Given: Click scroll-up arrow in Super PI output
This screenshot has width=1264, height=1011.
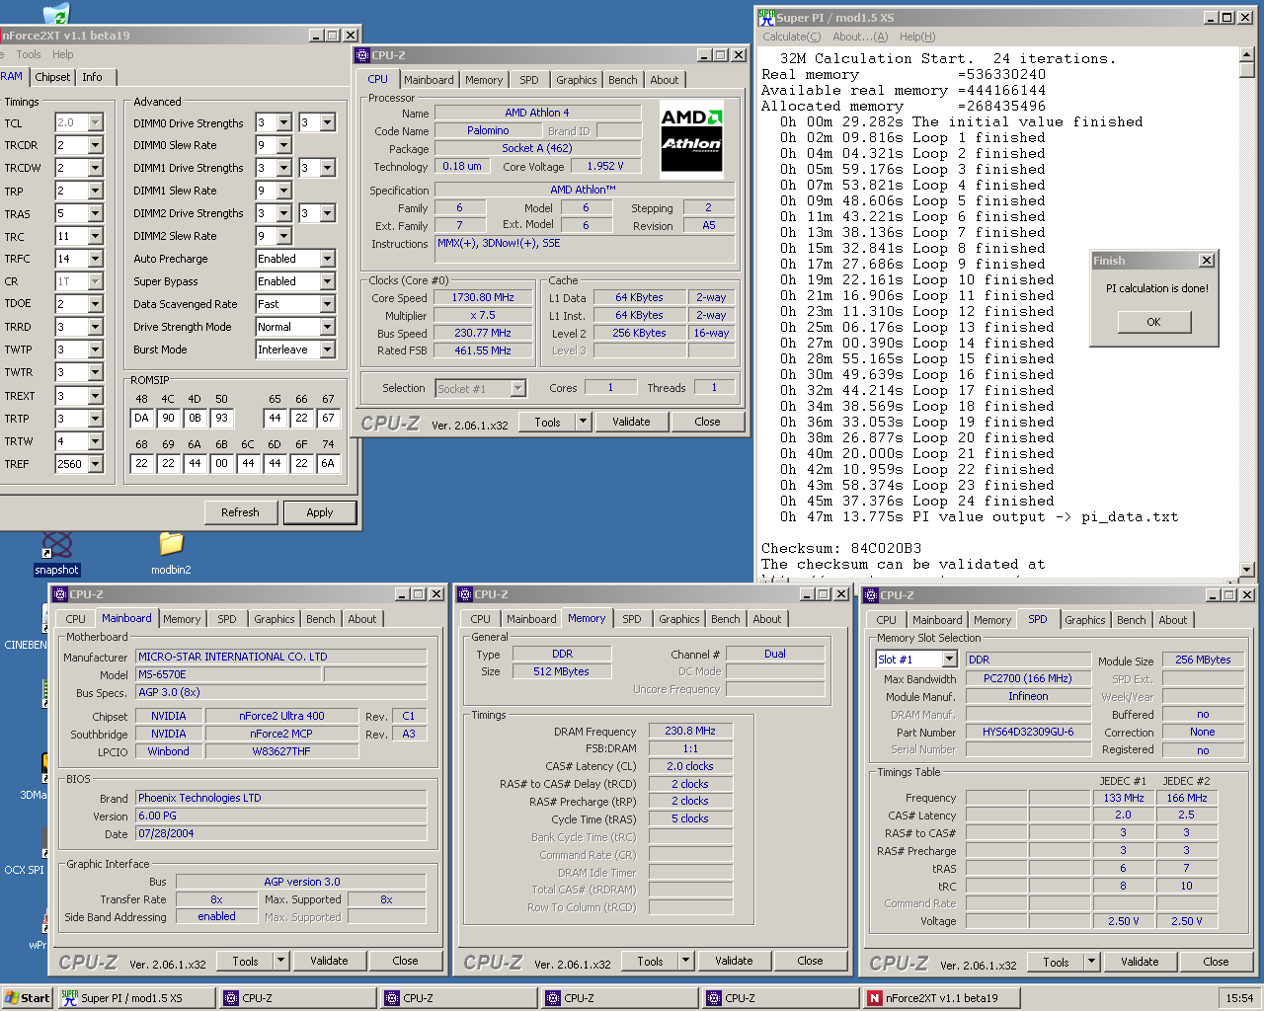Looking at the screenshot, I should click(1246, 55).
